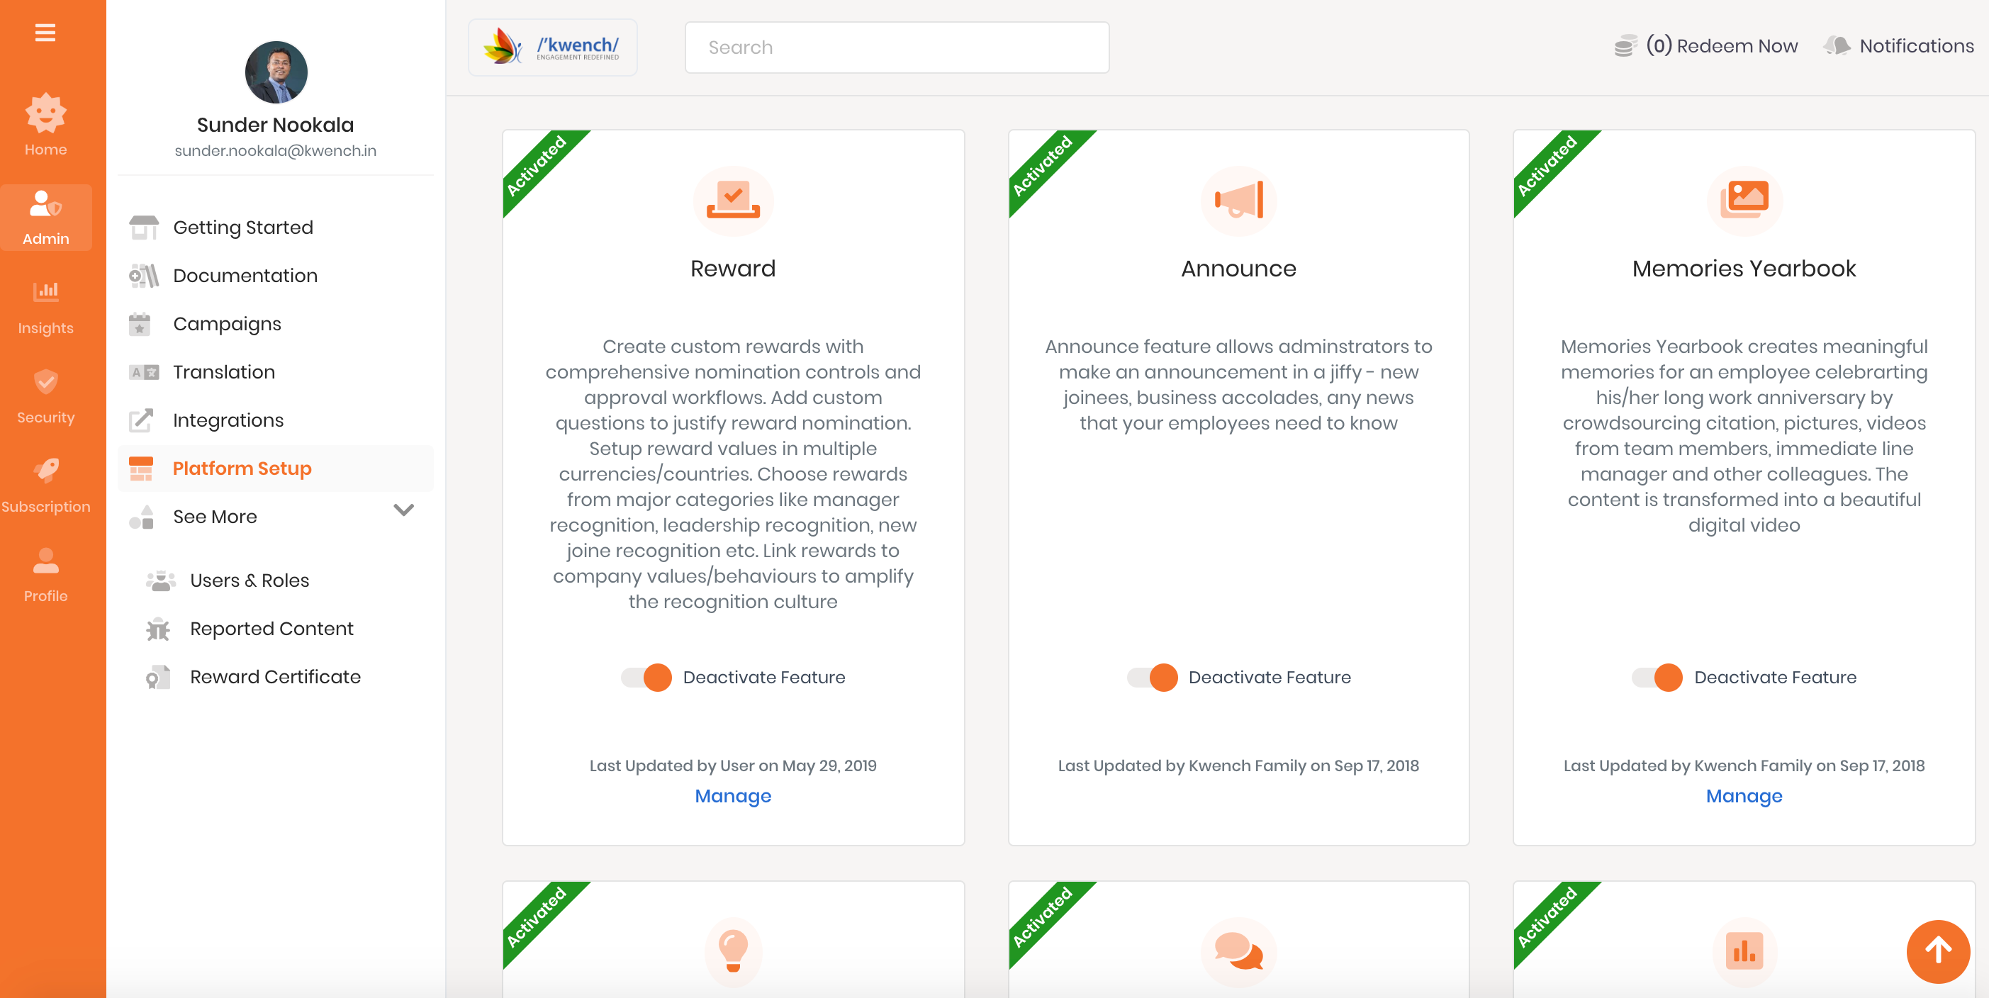Open Integrations from the admin menu
This screenshot has width=1989, height=998.
[228, 420]
